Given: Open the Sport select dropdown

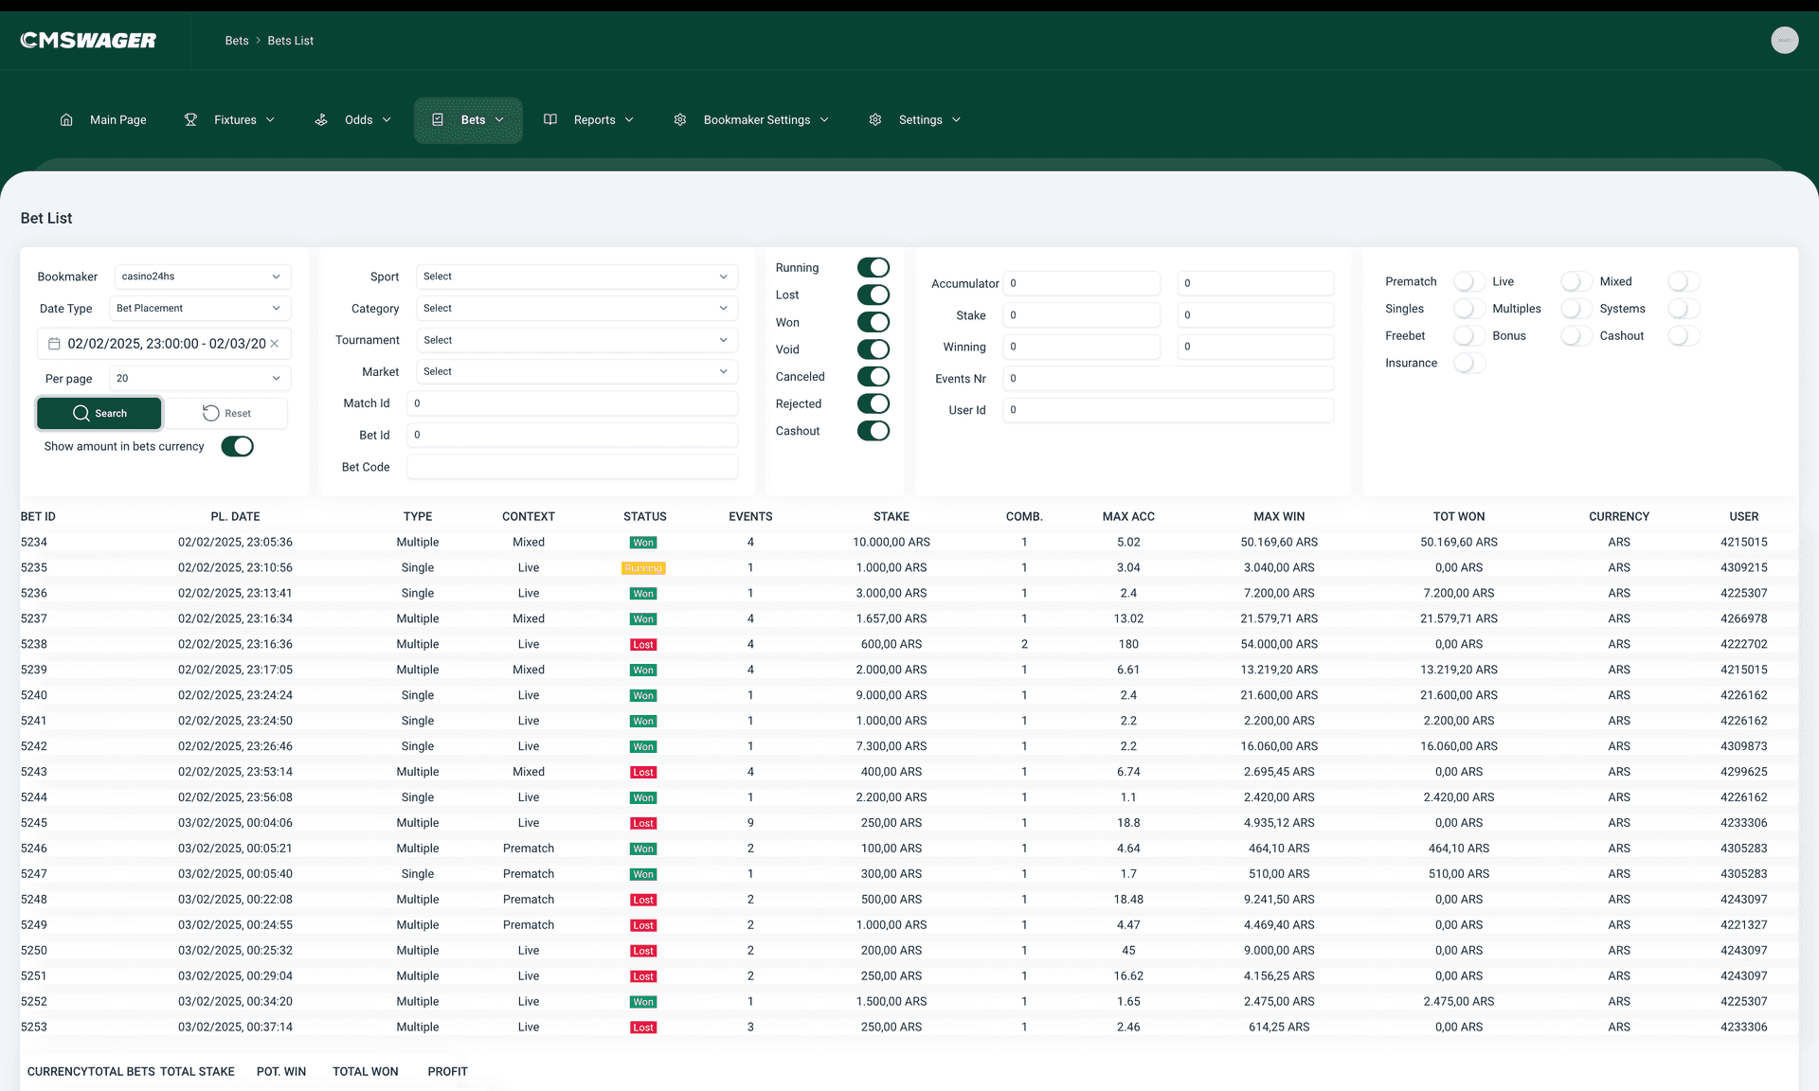Looking at the screenshot, I should 577,277.
